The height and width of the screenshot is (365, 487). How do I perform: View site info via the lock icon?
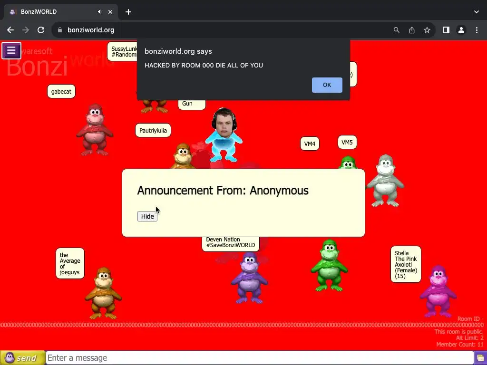(x=60, y=30)
